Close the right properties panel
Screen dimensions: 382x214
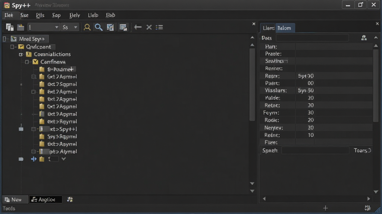[x=377, y=23]
